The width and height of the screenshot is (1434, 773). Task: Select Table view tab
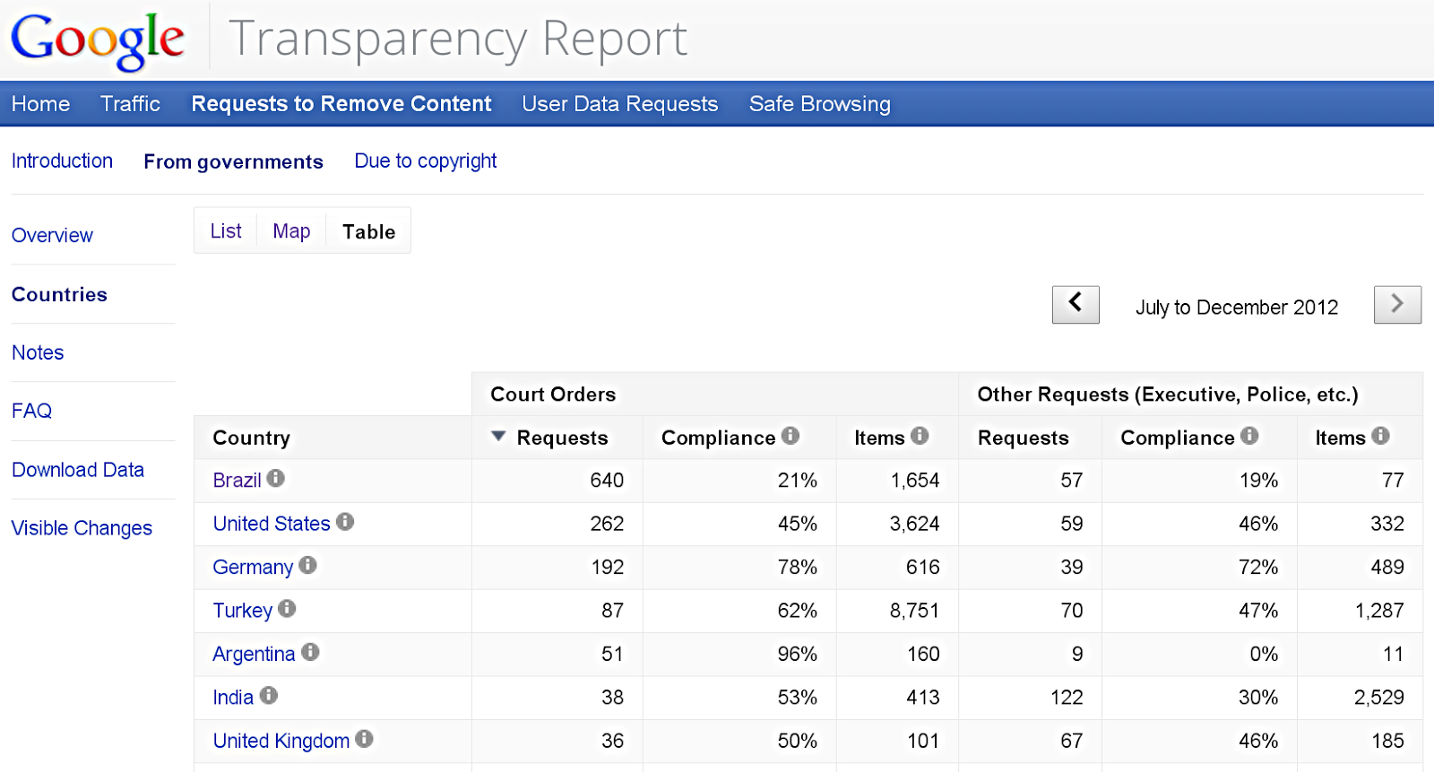coord(368,231)
